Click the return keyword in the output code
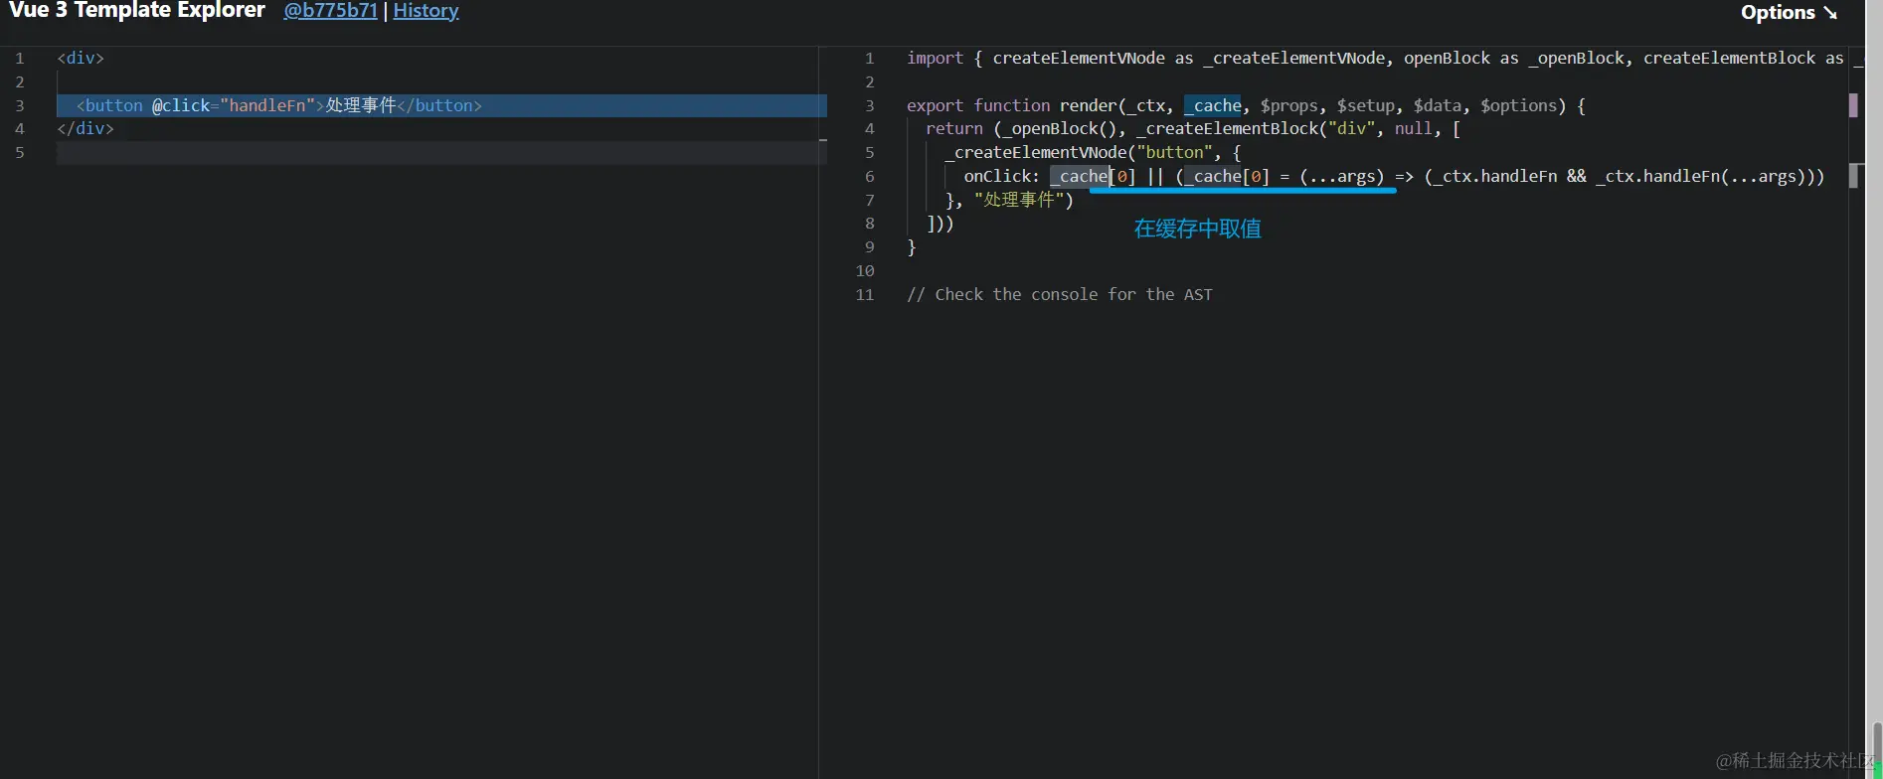 (x=954, y=128)
